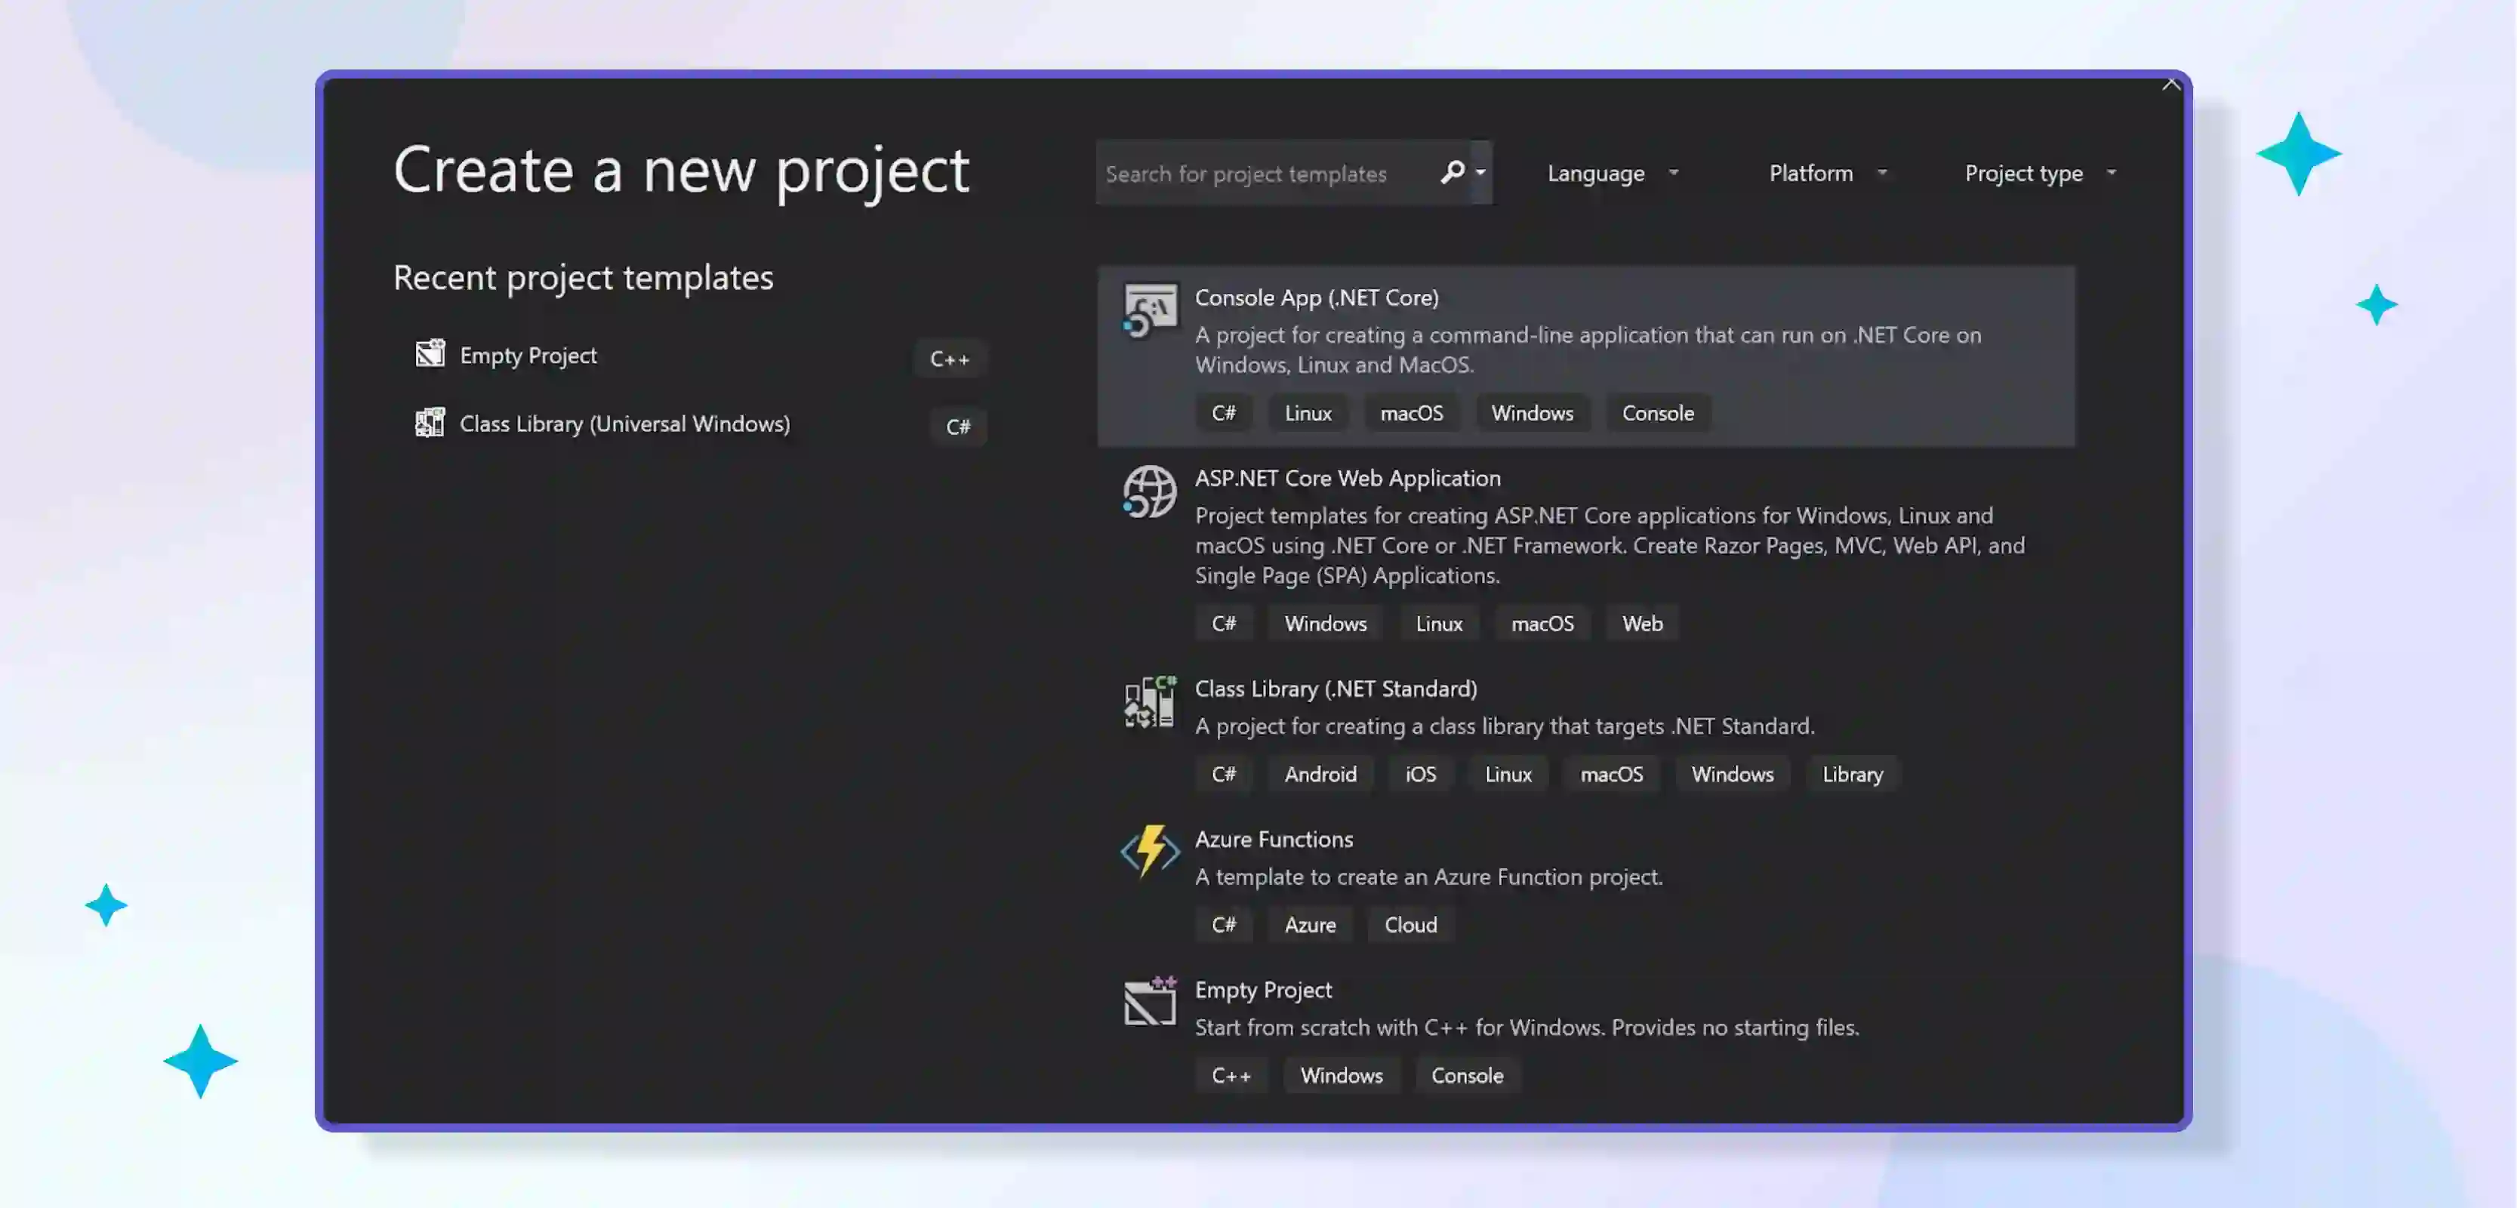Click the Empty Project C++ template icon
The width and height of the screenshot is (2517, 1208).
[1148, 1003]
